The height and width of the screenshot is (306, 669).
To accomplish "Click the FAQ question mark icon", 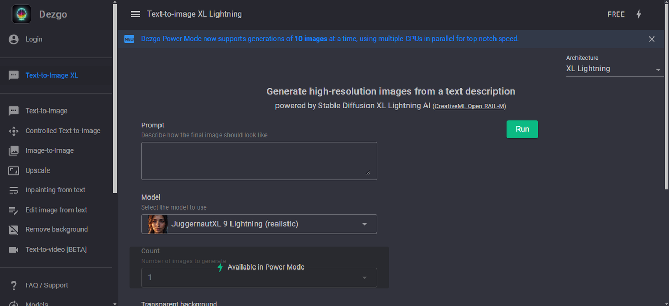I will pos(14,285).
